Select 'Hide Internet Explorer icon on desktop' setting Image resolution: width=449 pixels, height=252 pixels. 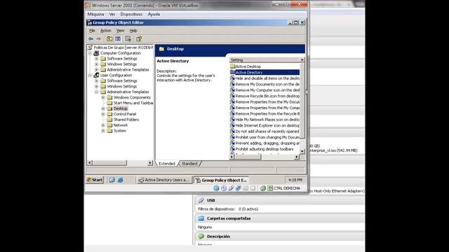click(x=264, y=125)
